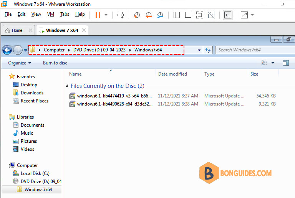Screen dimensions: 295x198
Task: Close the Home tab
Action: pyautogui.click(x=30, y=30)
